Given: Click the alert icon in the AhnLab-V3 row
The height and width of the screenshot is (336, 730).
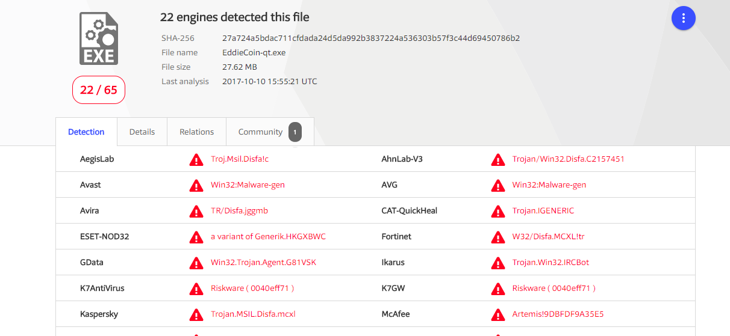Looking at the screenshot, I should [498, 160].
